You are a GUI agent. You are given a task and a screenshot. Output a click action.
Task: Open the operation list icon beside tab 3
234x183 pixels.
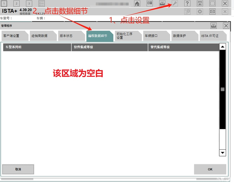coord(41,3)
